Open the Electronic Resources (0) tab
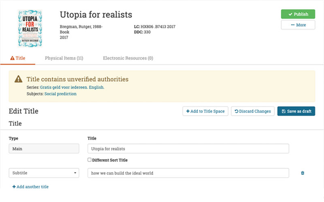The width and height of the screenshot is (324, 202). click(128, 58)
